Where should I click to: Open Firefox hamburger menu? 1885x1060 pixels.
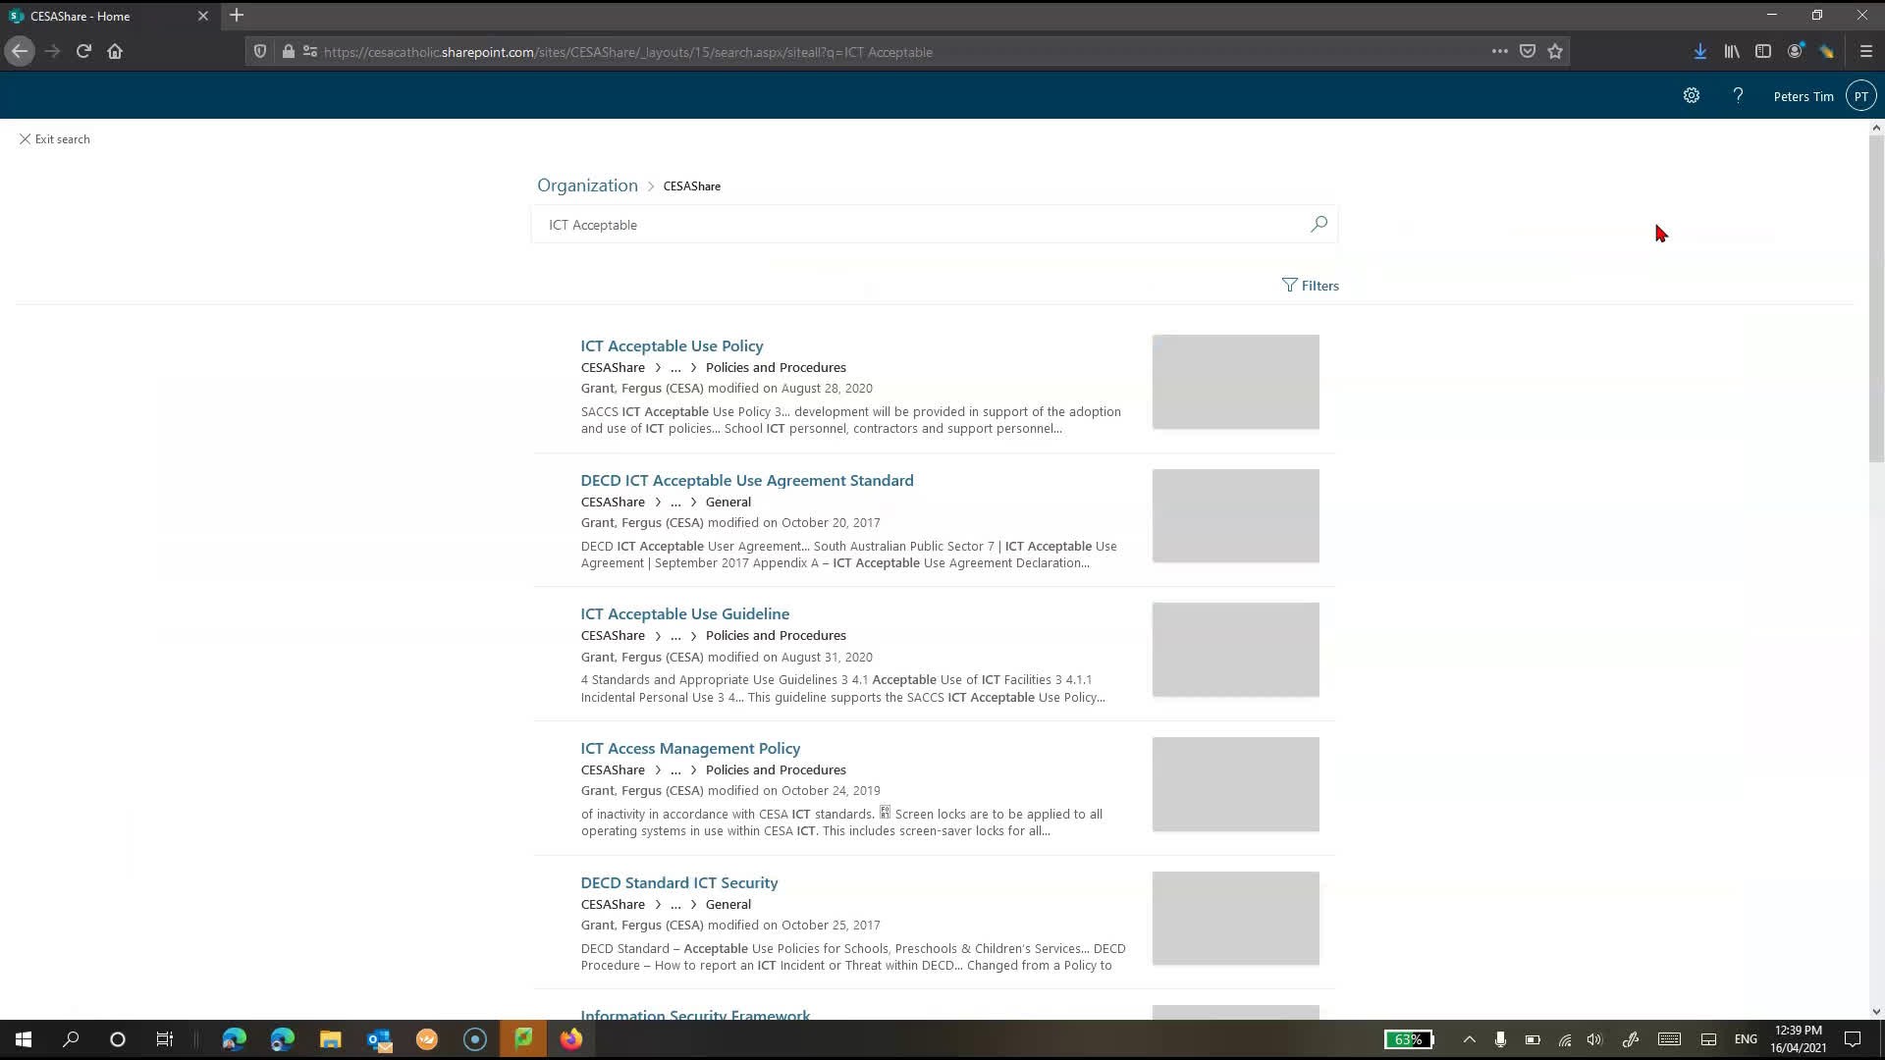coord(1865,52)
